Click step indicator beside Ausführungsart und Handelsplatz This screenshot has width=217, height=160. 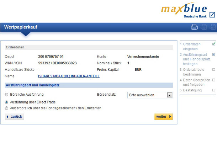pyautogui.click(x=214, y=54)
